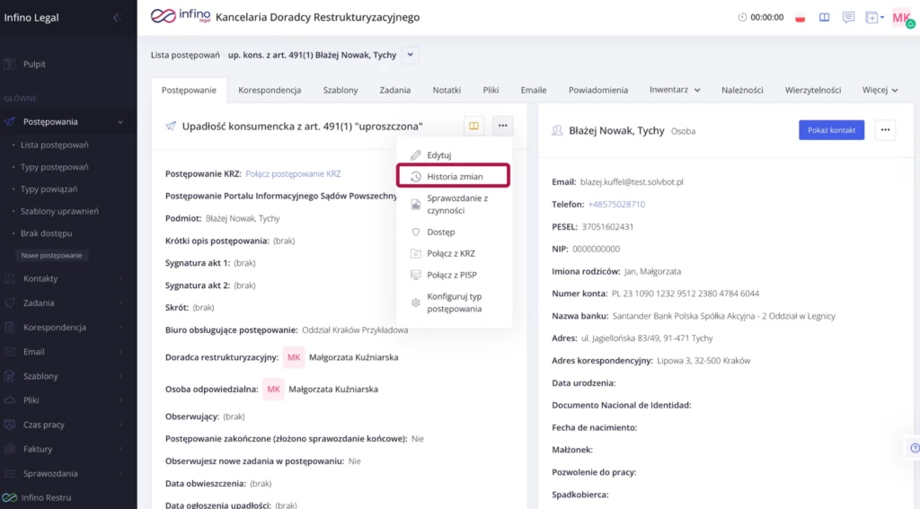This screenshot has width=920, height=509.
Task: Open Pulpit dashboard in sidebar
Action: pos(34,64)
